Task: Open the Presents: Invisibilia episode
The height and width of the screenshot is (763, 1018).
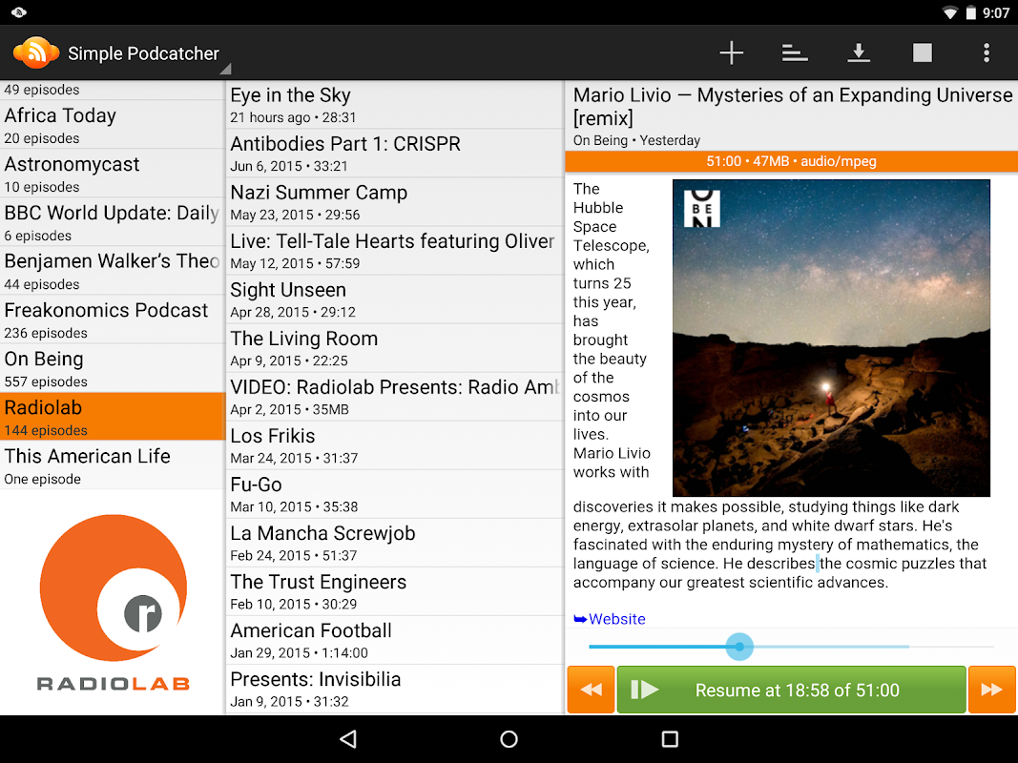Action: (395, 689)
